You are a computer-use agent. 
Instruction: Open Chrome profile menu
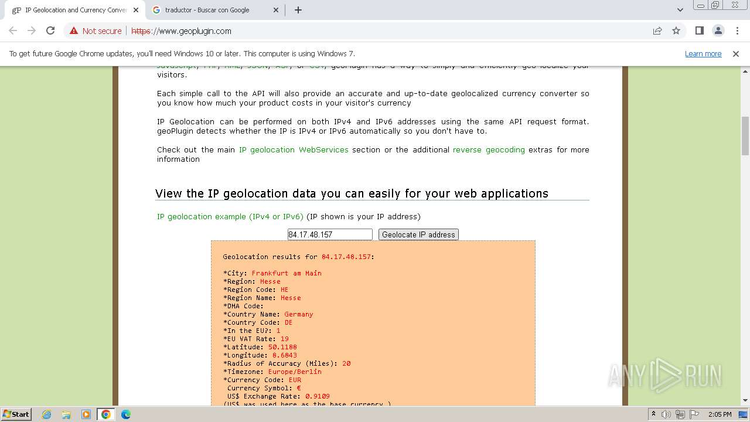click(718, 31)
